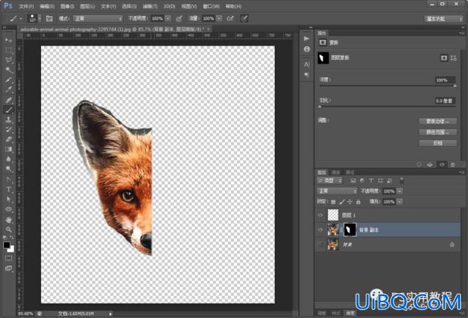This screenshot has height=318, width=468.
Task: Select the Brush tool in the toolbox
Action: coord(9,110)
